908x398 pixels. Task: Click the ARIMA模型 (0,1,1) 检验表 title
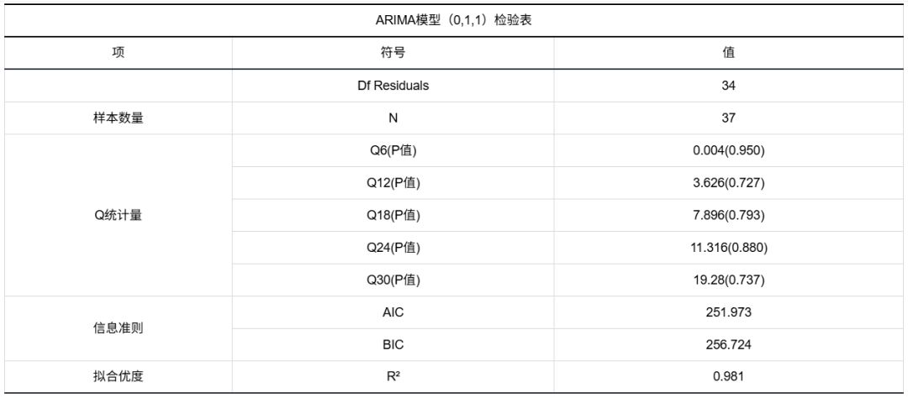pyautogui.click(x=454, y=21)
